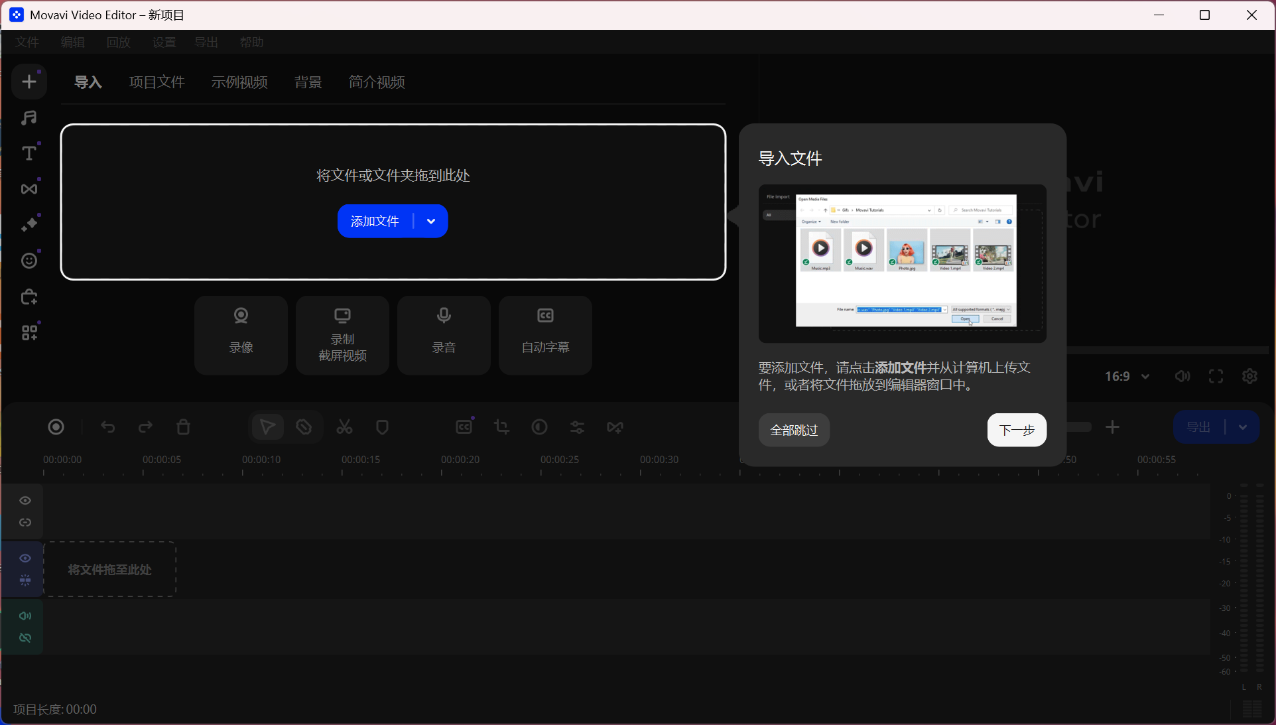Screen dimensions: 1276x725
Task: Switch to the 导入 tab
Action: click(88, 82)
